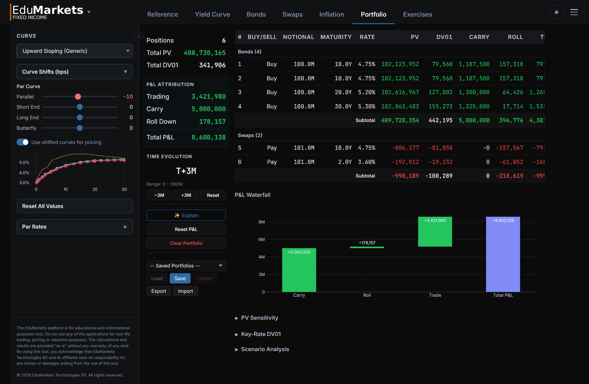Switch to the Yield Curve tab

212,14
